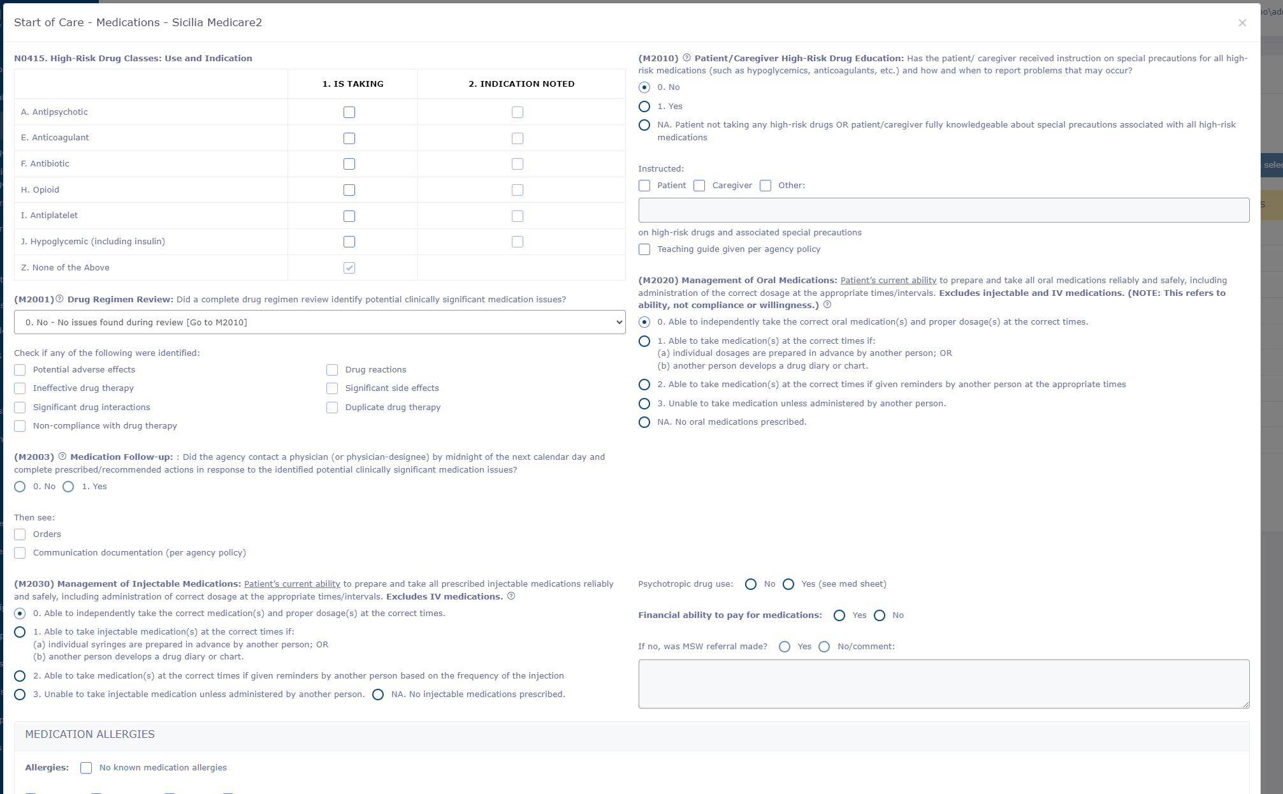The image size is (1283, 794).
Task: Open help icon next to M2001 Drug Regimen Review
Action: tap(59, 299)
